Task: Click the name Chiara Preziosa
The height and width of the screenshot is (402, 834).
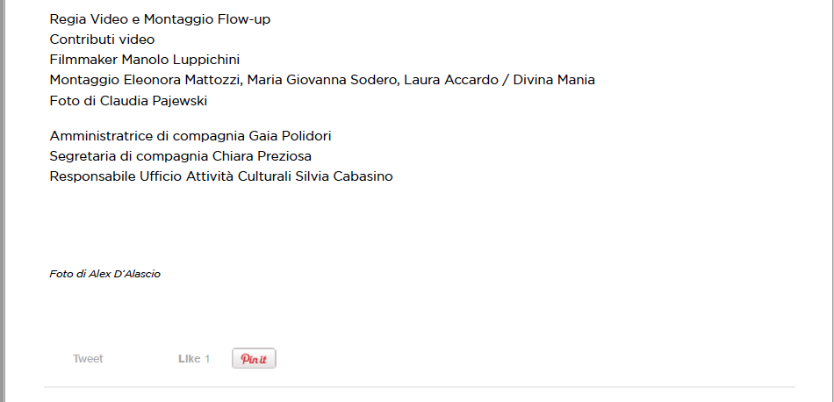Action: click(262, 156)
